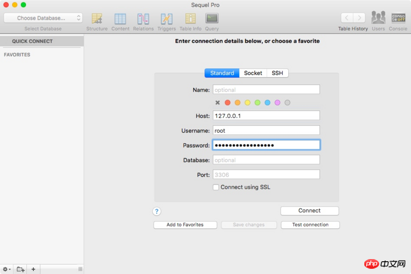411x274 pixels.
Task: Close the Sequel Pro window
Action: click(x=6, y=5)
